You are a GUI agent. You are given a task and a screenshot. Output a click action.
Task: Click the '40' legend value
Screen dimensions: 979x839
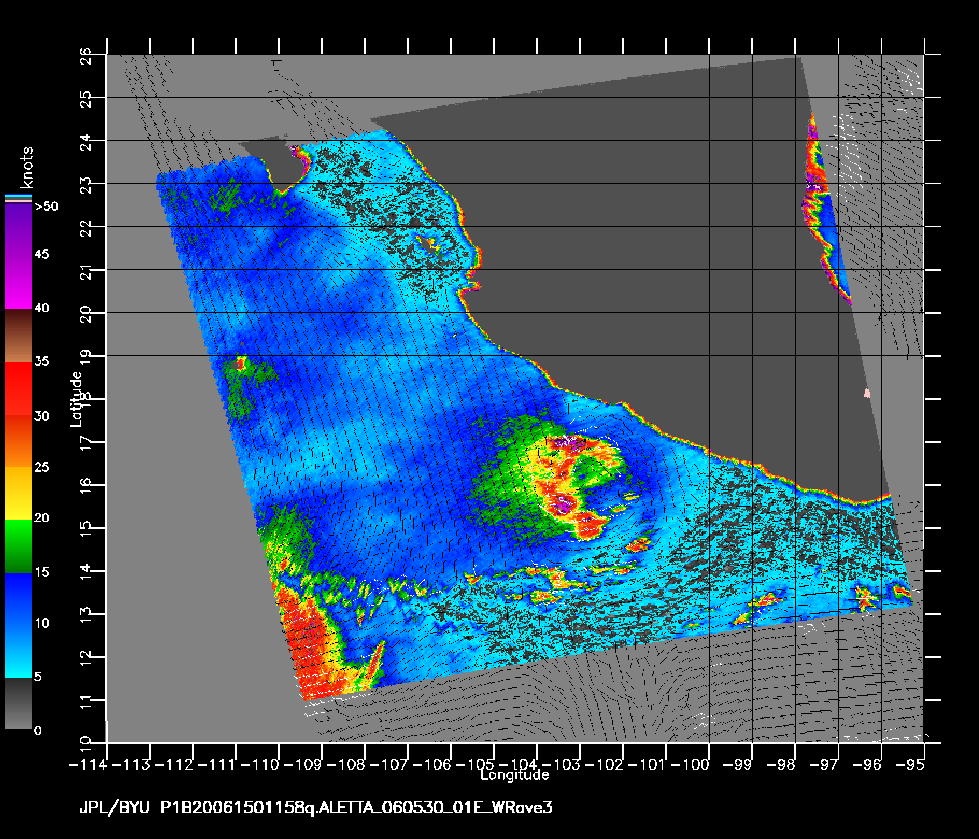click(42, 308)
